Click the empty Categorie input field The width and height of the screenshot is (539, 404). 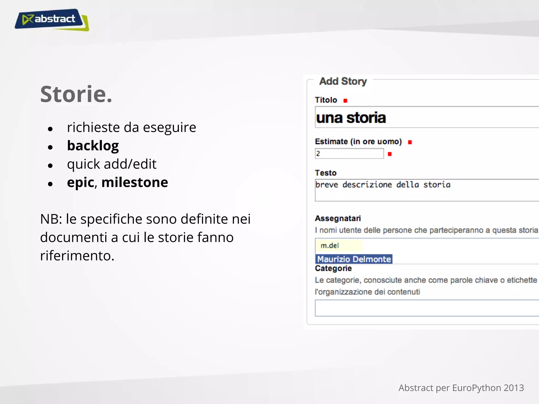pos(427,308)
